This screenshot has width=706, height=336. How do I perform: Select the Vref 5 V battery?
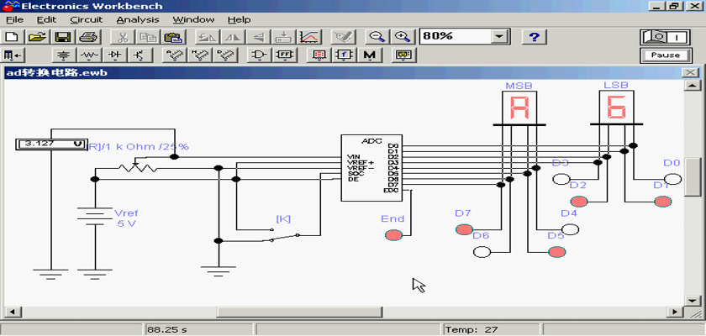click(94, 216)
